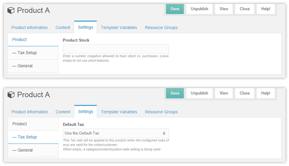This screenshot has height=166, width=289.
Task: Click Unpublish in the upper panel
Action: (x=199, y=9)
